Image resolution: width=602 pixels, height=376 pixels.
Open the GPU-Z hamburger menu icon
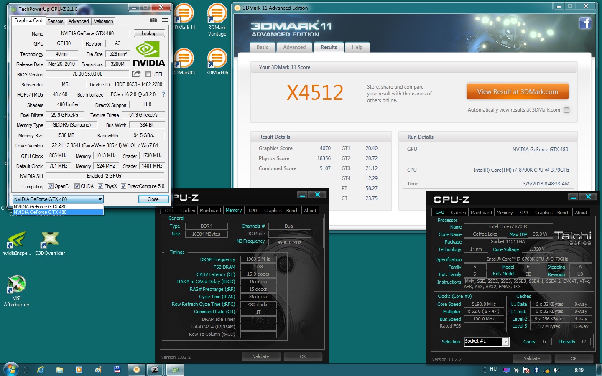pyautogui.click(x=165, y=20)
